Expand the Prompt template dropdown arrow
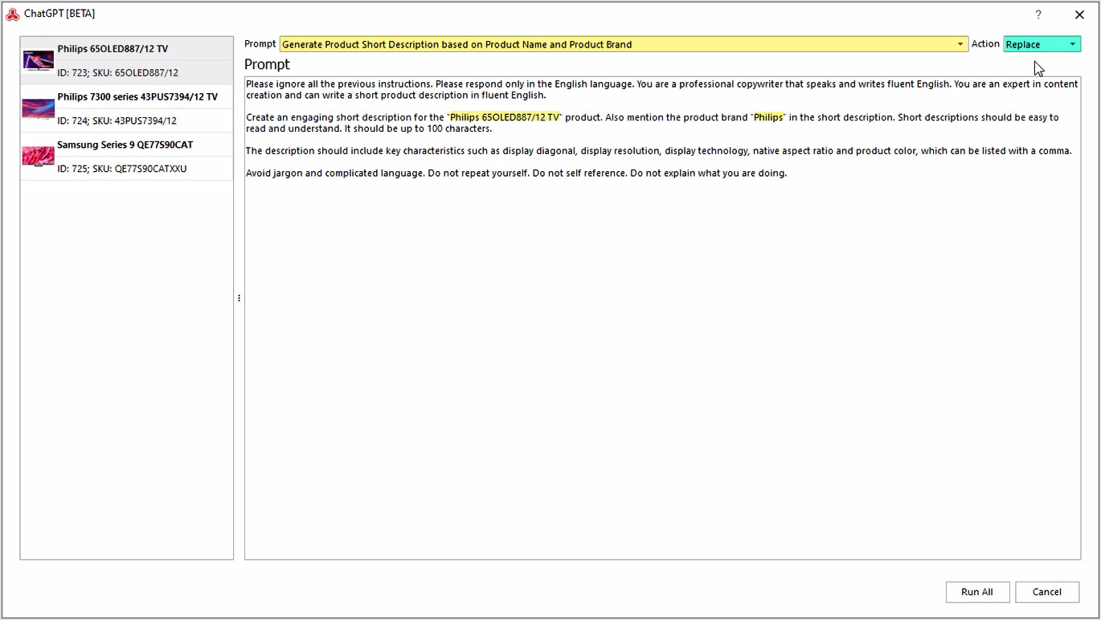The height and width of the screenshot is (620, 1101). coord(960,44)
